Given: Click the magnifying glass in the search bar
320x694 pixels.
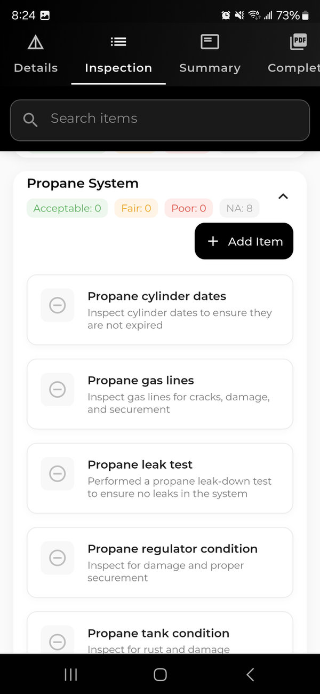Looking at the screenshot, I should pos(30,120).
